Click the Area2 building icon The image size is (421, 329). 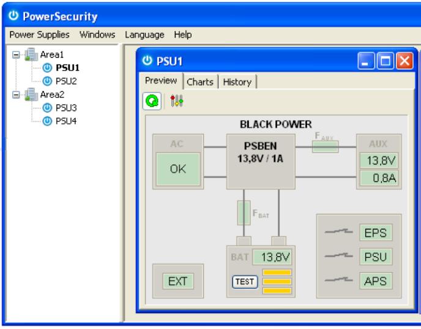click(x=31, y=94)
